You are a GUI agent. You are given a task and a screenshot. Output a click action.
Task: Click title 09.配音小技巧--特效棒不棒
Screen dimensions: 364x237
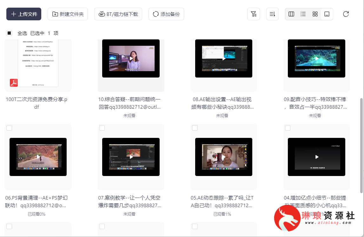point(315,103)
